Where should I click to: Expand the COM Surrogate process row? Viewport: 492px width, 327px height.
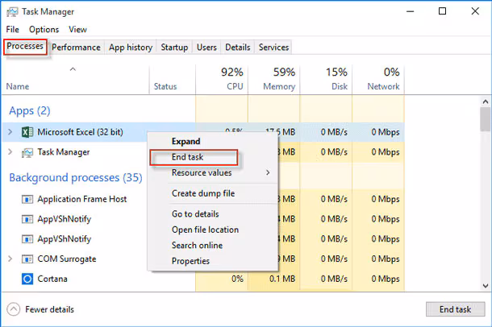[10, 259]
